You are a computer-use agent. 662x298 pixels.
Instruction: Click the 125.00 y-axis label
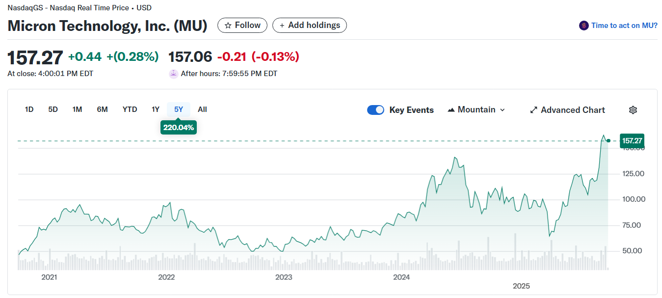(x=634, y=174)
